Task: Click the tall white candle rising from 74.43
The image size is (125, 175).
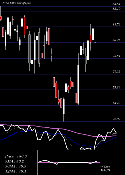Action: (x=78, y=84)
